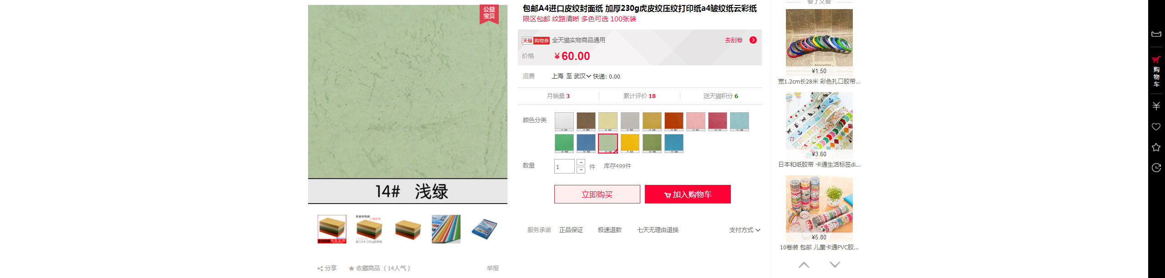Click the star collection icon in sidebar

click(x=1156, y=147)
